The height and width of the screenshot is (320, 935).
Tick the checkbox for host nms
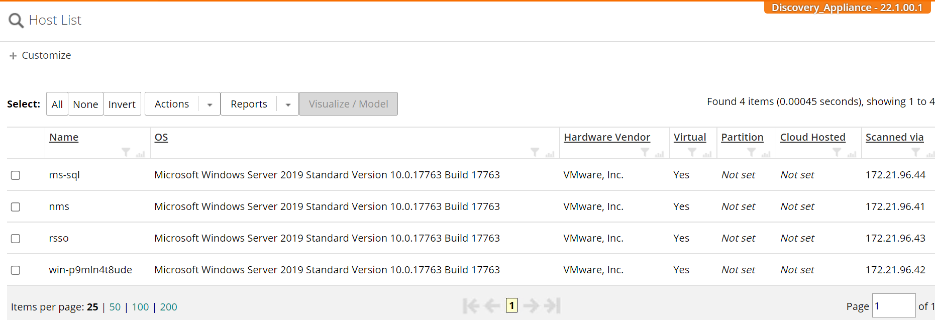(16, 207)
